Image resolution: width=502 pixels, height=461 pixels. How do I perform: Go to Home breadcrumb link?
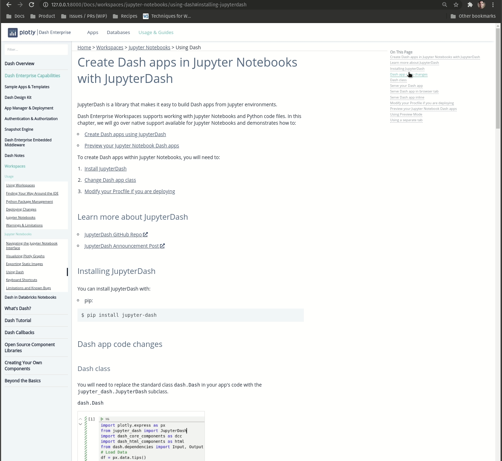point(84,47)
